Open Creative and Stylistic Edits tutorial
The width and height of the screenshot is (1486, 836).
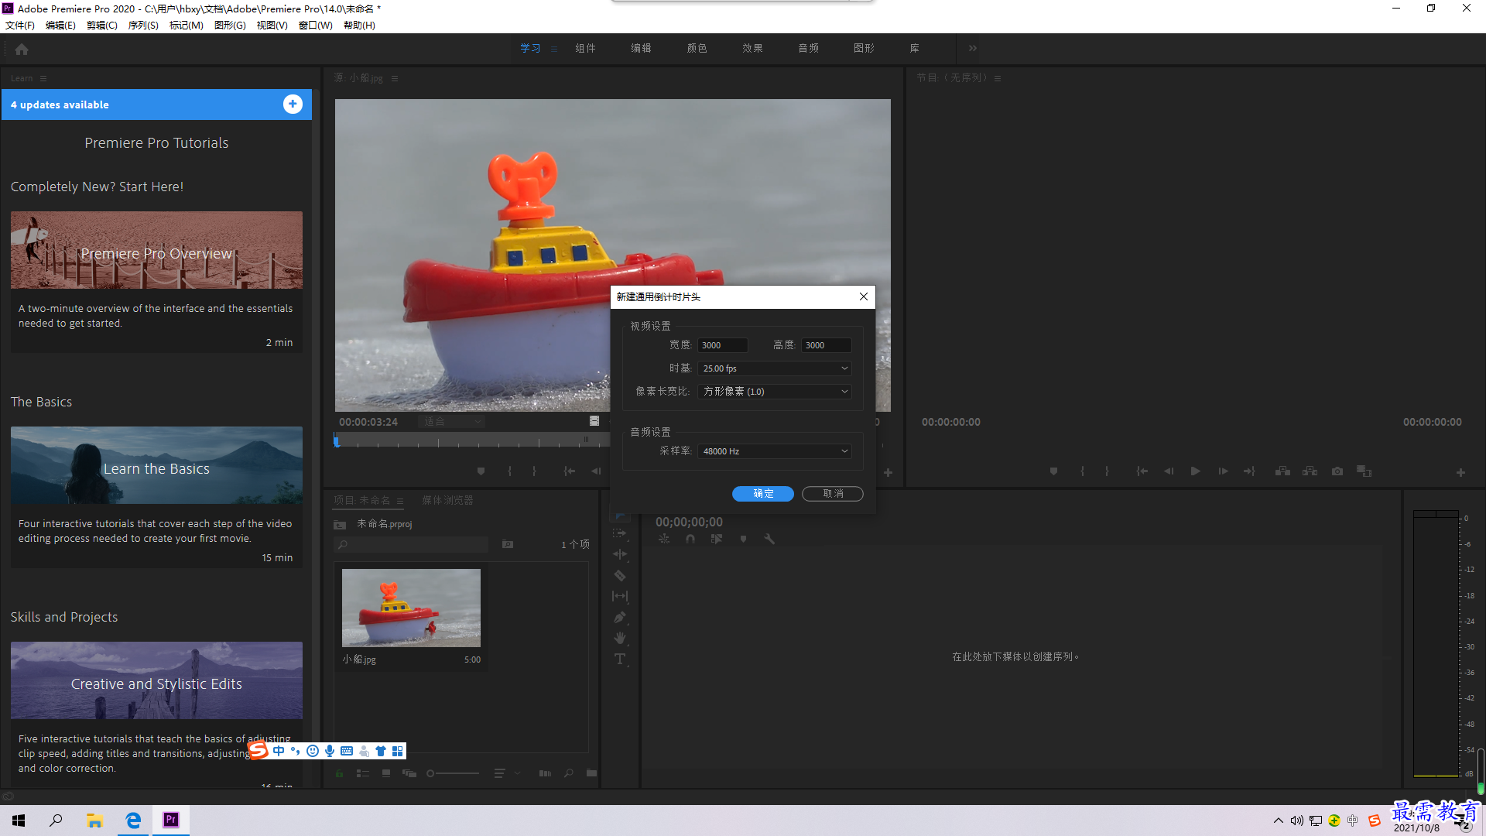156,680
